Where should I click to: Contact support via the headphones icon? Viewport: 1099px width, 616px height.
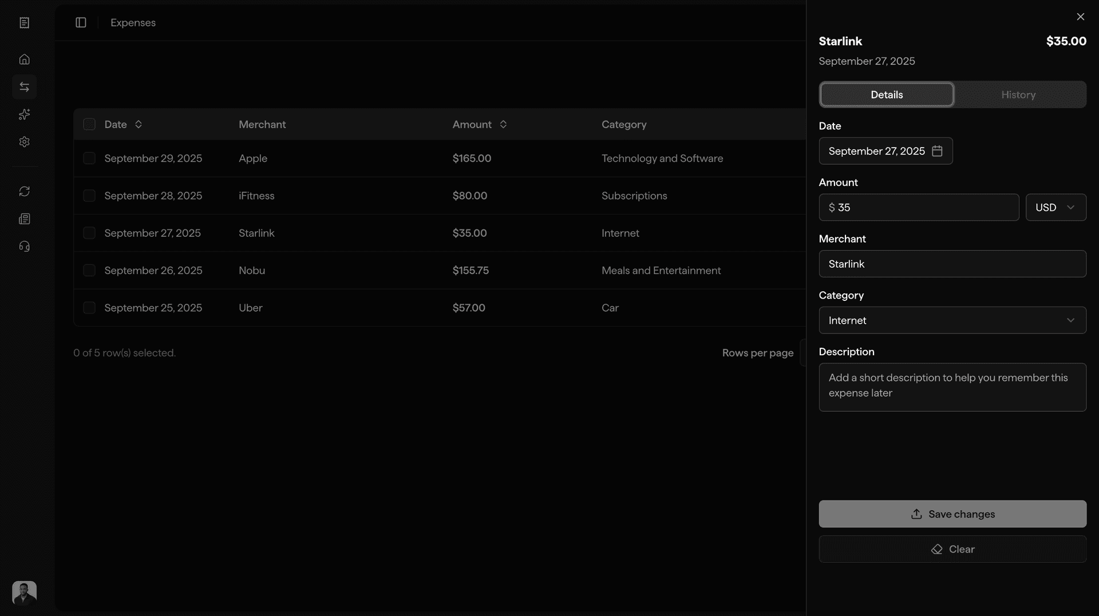point(25,246)
